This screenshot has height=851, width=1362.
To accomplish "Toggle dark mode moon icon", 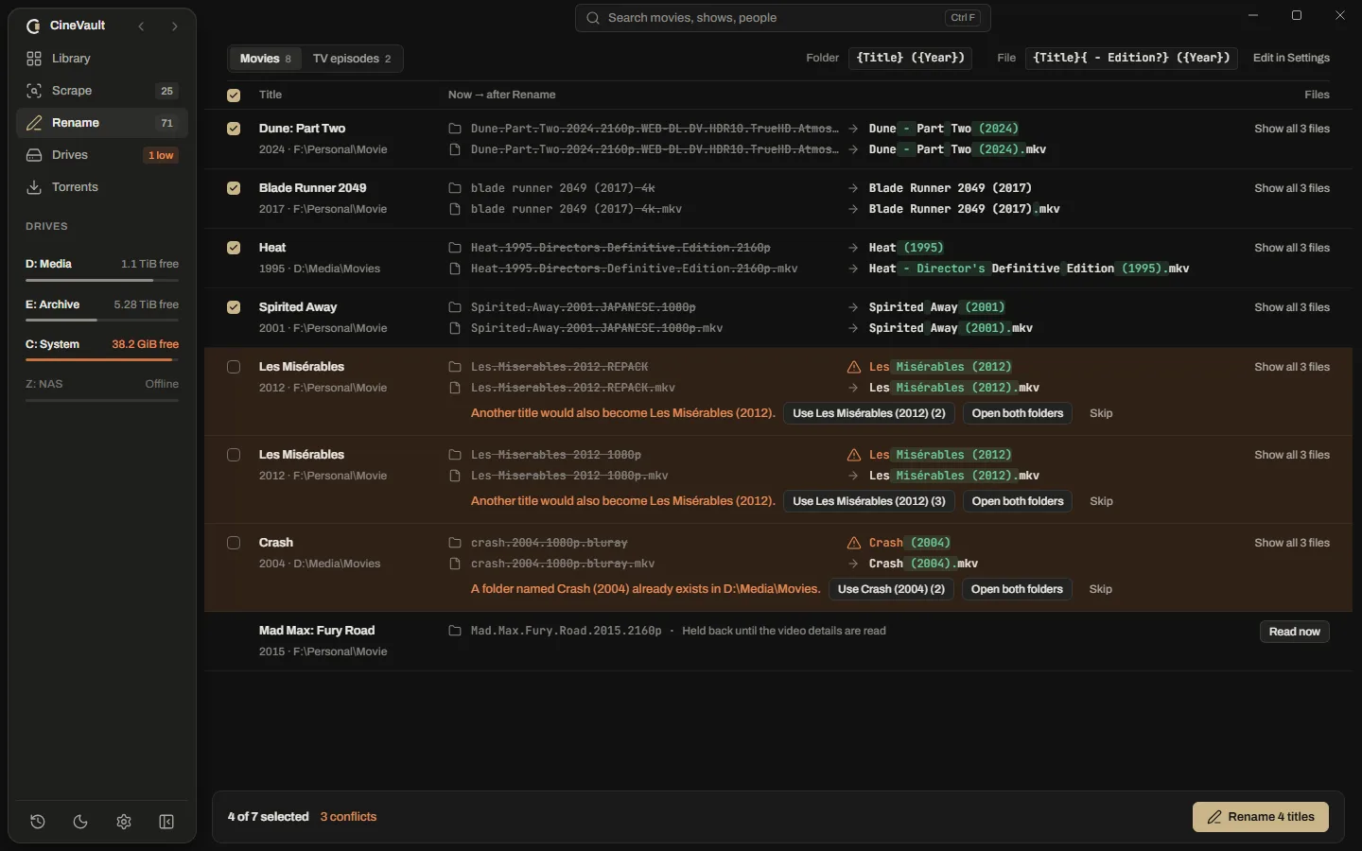I will click(80, 822).
